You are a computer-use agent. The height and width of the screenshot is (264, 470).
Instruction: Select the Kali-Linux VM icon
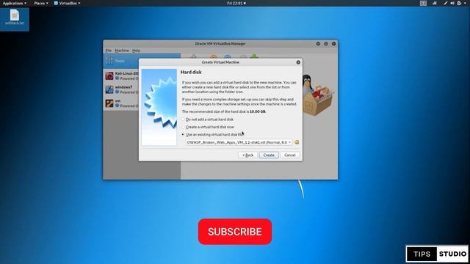[x=109, y=76]
